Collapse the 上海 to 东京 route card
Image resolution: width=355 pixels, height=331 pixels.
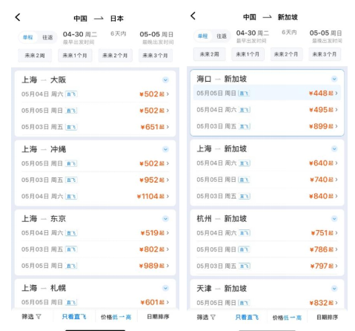point(165,219)
